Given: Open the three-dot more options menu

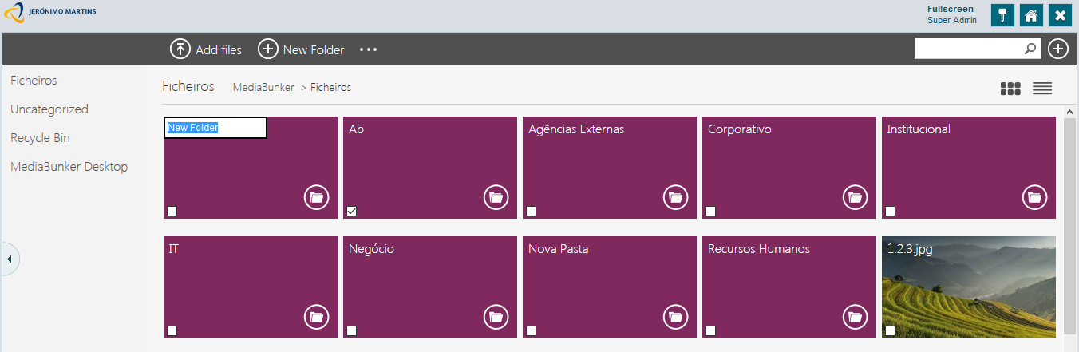Looking at the screenshot, I should 368,49.
